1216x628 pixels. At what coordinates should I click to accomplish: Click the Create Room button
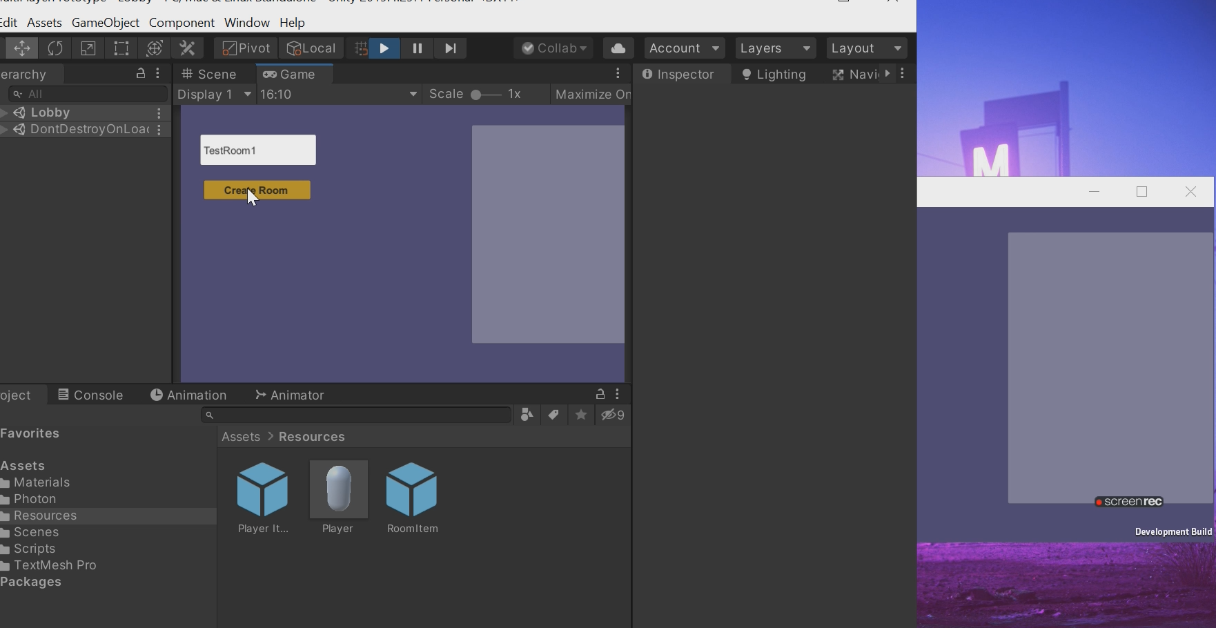click(257, 190)
